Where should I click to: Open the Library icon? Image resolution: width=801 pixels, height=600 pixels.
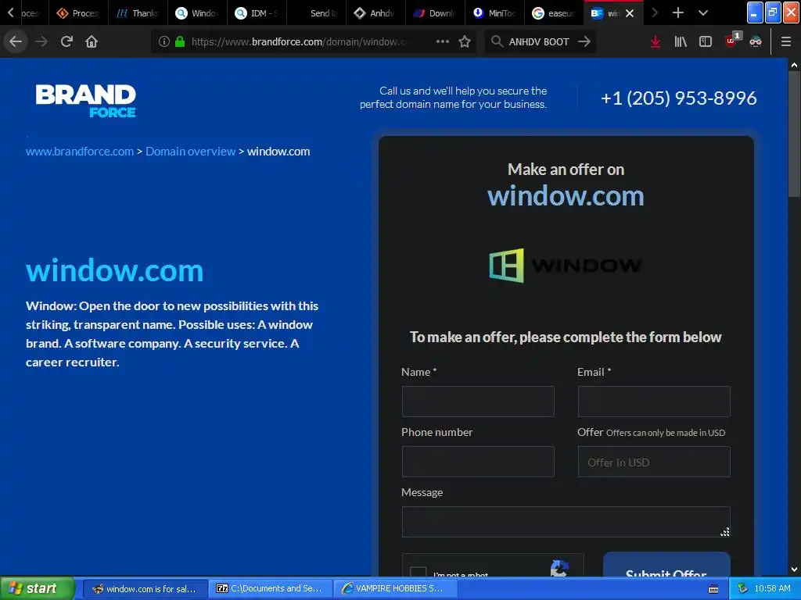[681, 41]
